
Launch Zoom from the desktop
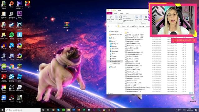coord(4,99)
